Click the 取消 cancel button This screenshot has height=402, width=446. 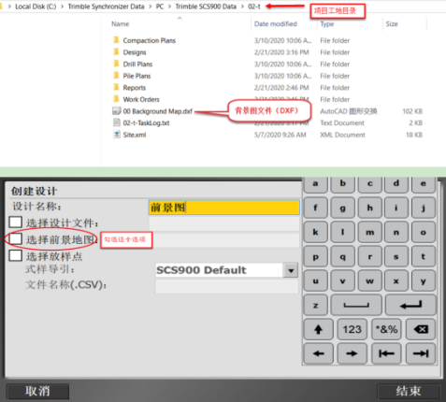coord(37,391)
